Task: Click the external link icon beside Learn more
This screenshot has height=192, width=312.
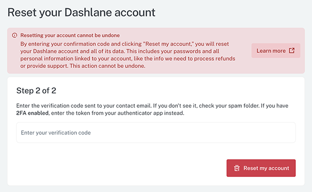Action: coord(292,51)
